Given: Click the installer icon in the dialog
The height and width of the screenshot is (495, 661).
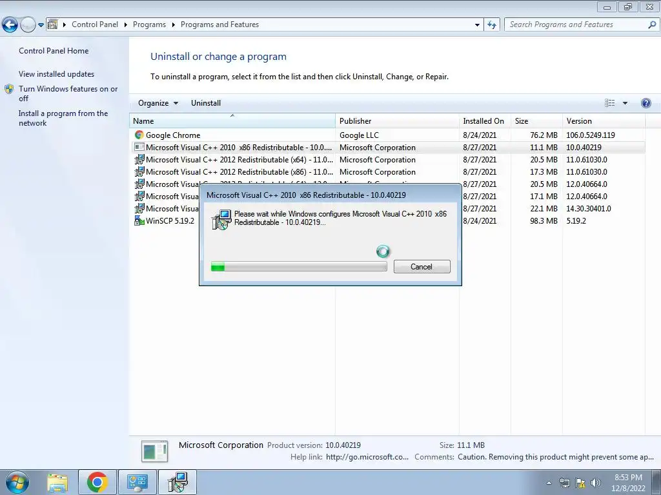Looking at the screenshot, I should click(x=221, y=219).
